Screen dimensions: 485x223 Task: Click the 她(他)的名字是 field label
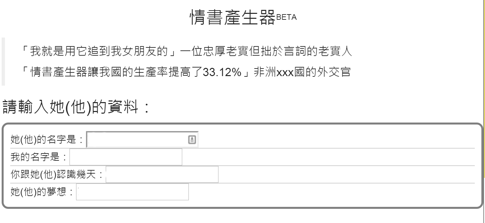[46, 140]
